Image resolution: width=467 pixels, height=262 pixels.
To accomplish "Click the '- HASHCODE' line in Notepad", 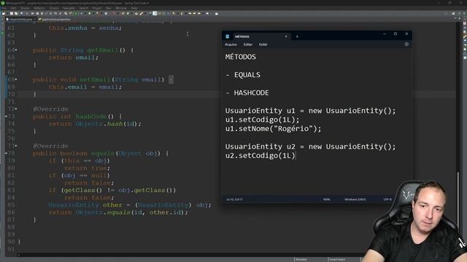I will coord(247,93).
